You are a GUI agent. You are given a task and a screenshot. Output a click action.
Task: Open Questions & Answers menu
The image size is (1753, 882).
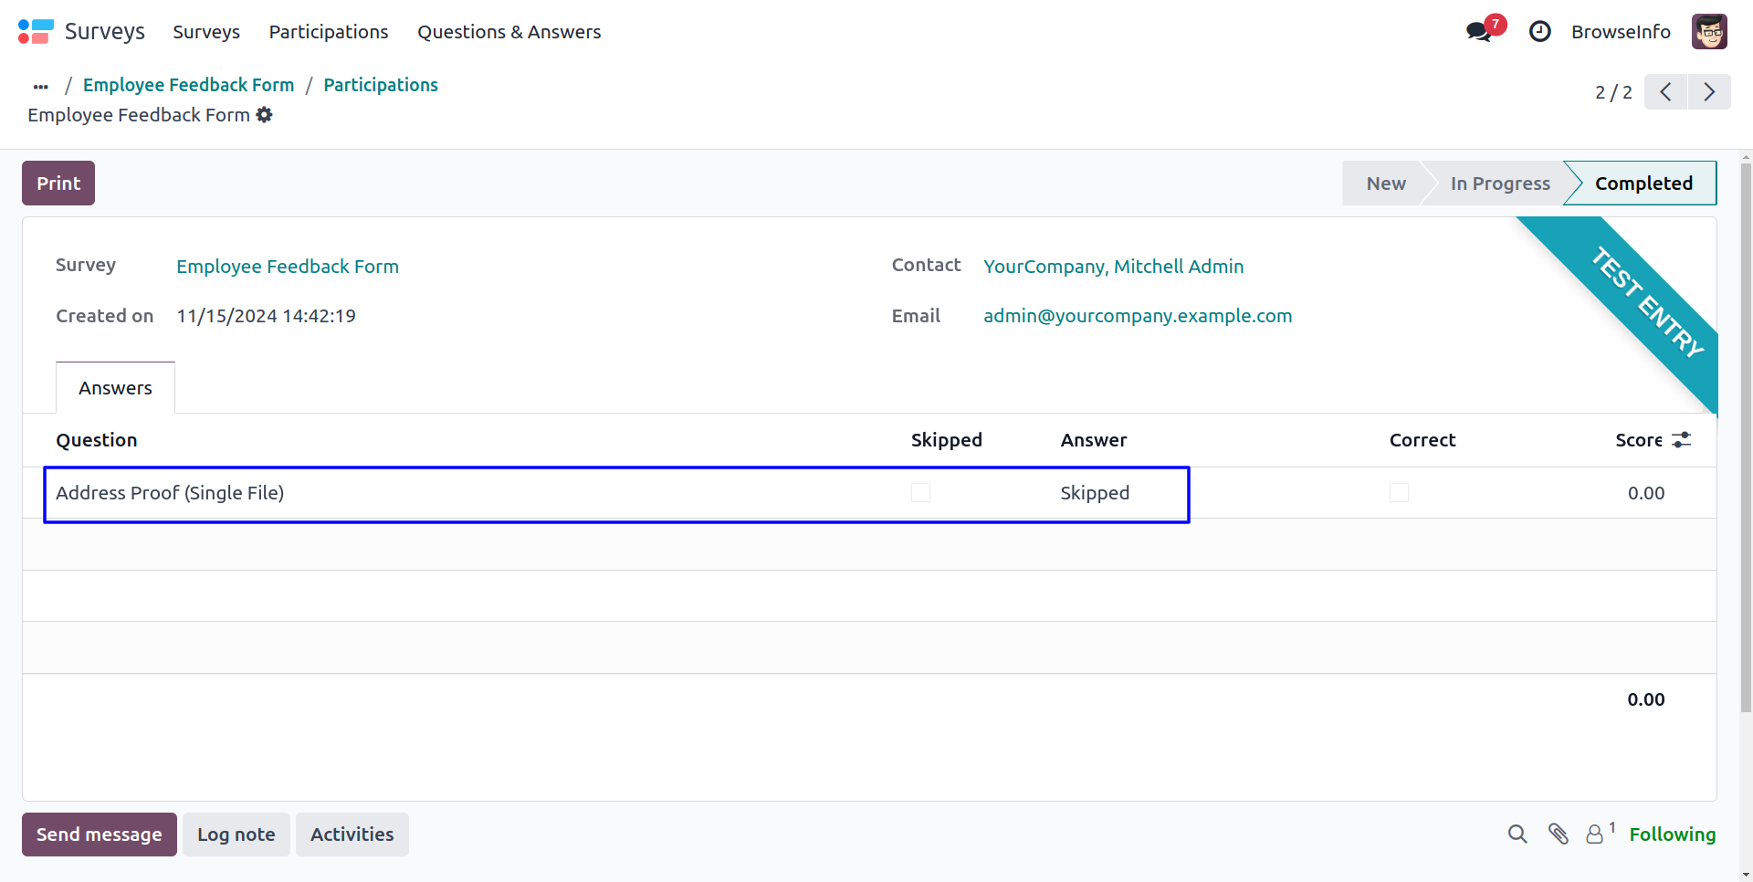[509, 32]
